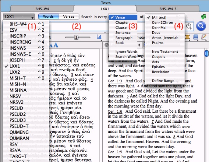Choose BHS-W4 from text list
This screenshot has width=209, height=162.
pos(26,24)
